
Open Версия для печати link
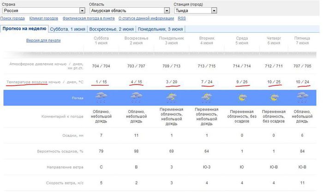tap(43, 41)
